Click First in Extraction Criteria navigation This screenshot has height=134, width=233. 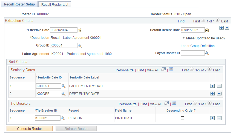pos(196,21)
